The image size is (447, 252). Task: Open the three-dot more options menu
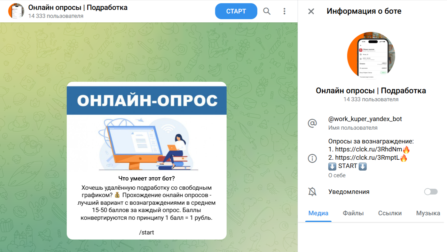[284, 11]
